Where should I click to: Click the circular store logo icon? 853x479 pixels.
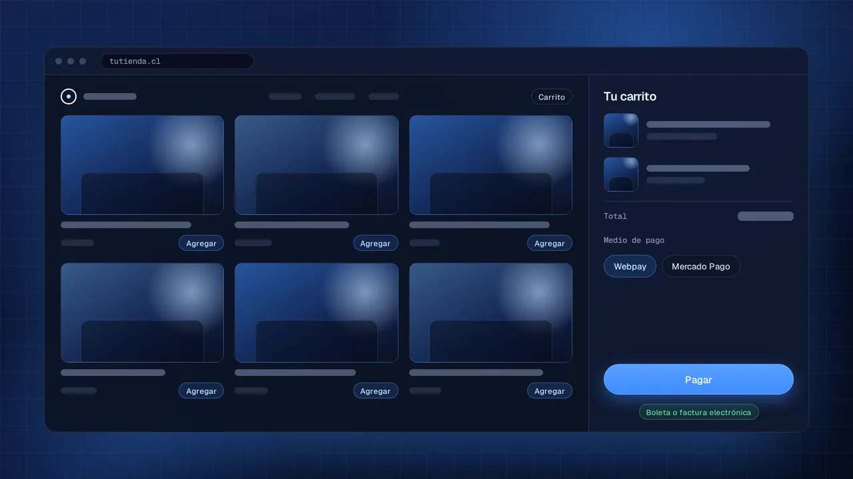click(x=69, y=96)
